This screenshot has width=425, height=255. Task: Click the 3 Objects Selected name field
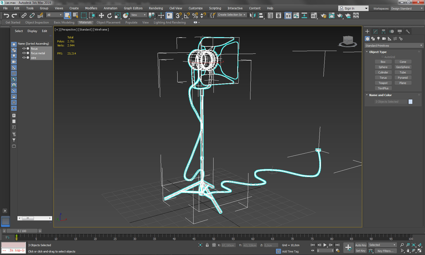point(391,102)
